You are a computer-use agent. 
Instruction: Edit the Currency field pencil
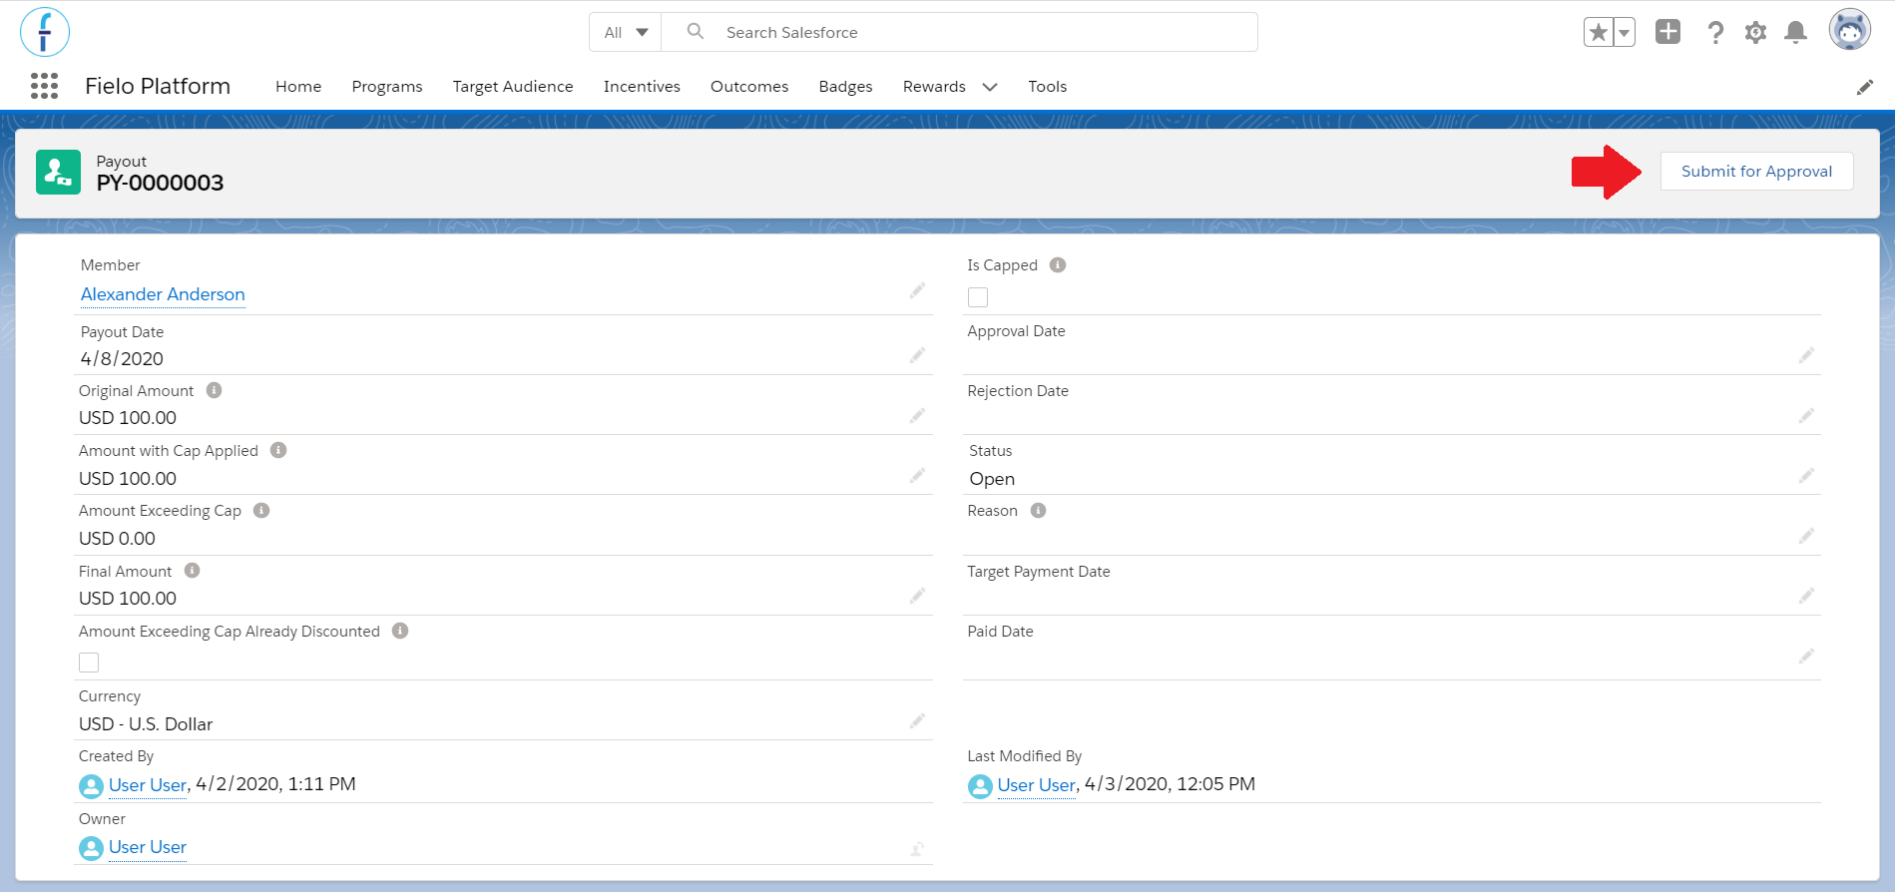[x=917, y=720]
